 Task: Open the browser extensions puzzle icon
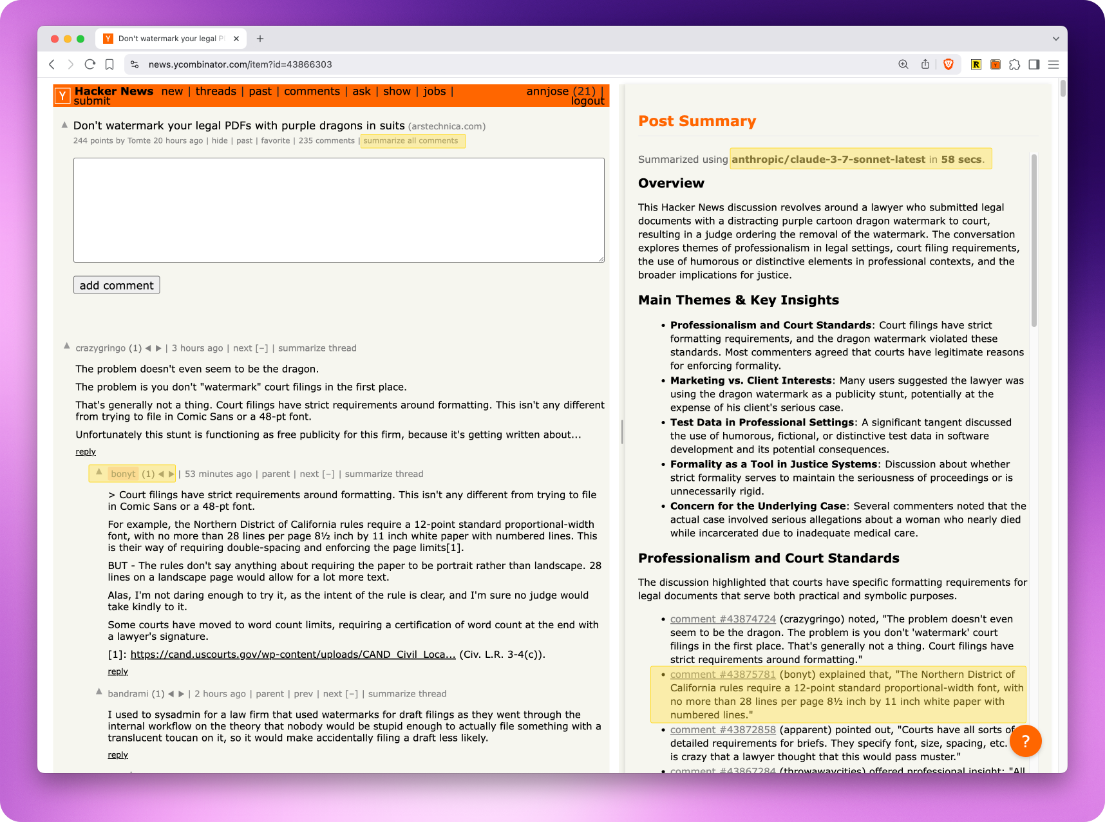pos(1015,64)
